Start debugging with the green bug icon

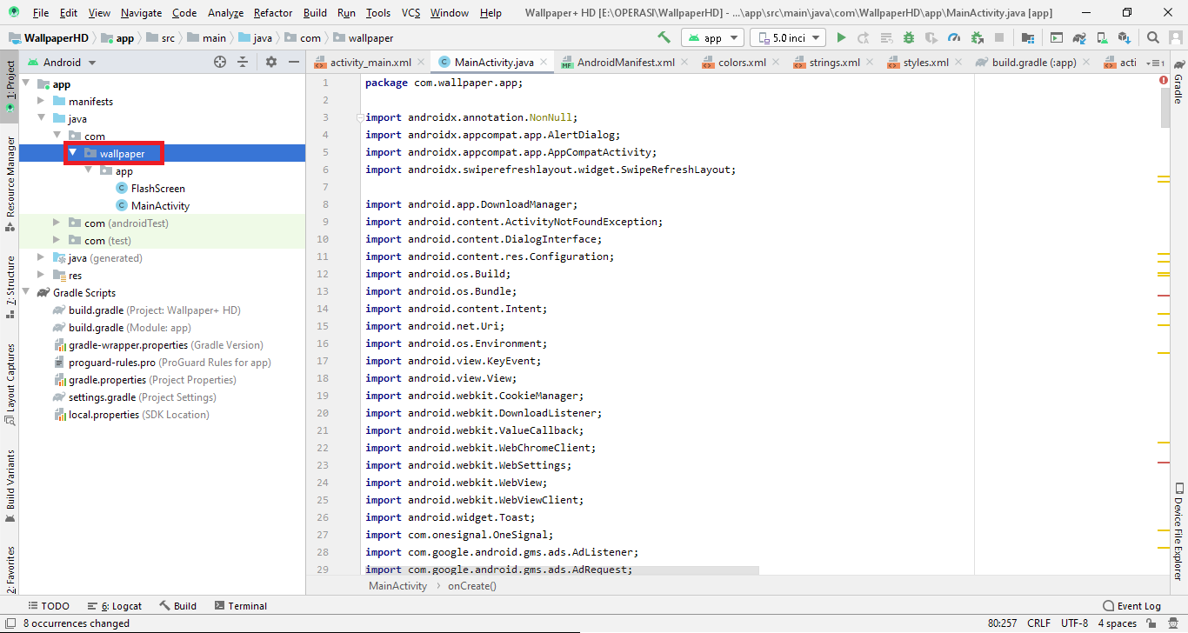(x=909, y=37)
